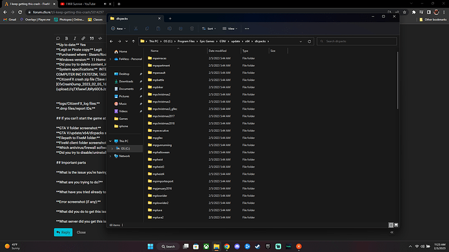Screen dimensions: 449x252
Task: Click the Share icon in Explorer toolbar
Action: point(181,29)
